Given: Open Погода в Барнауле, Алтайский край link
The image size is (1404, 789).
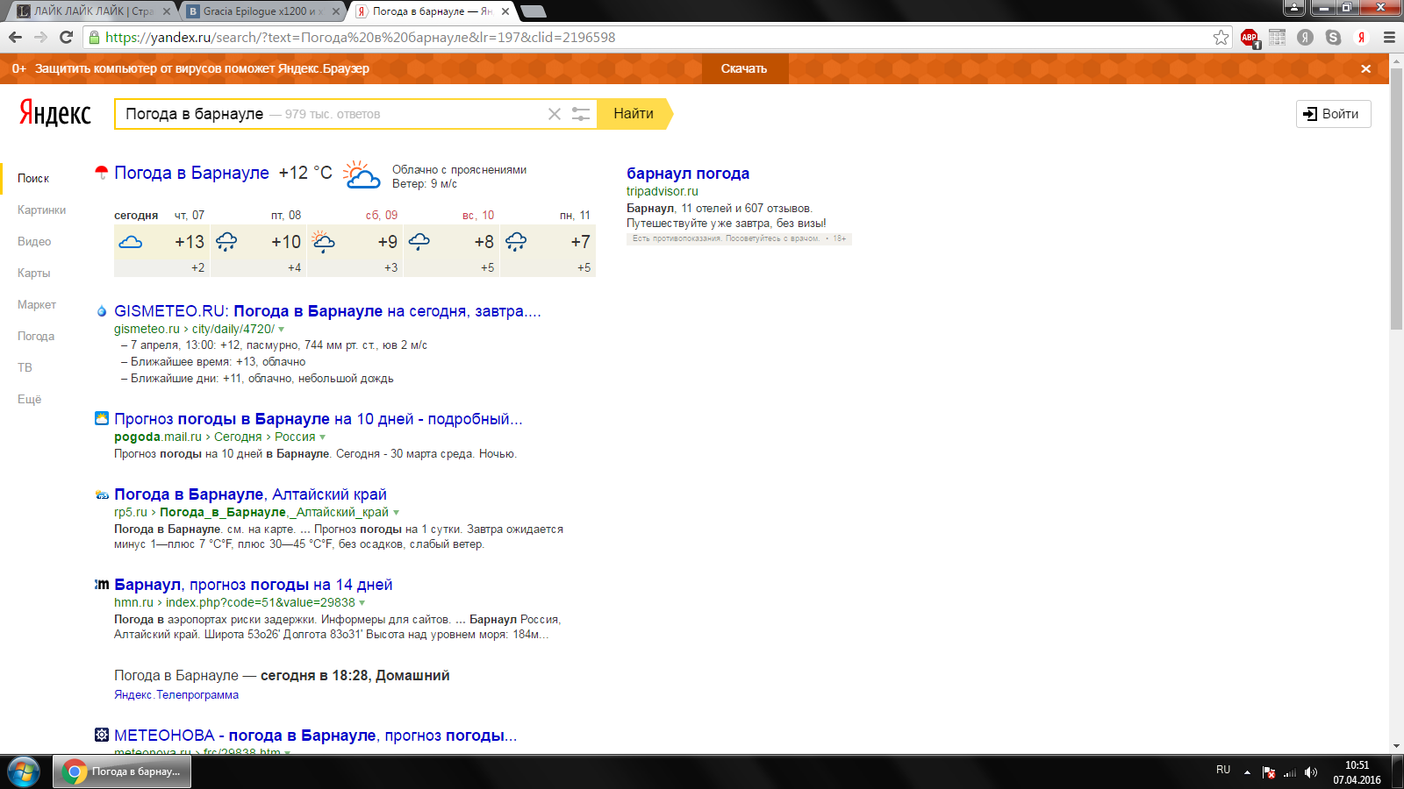Looking at the screenshot, I should [250, 494].
